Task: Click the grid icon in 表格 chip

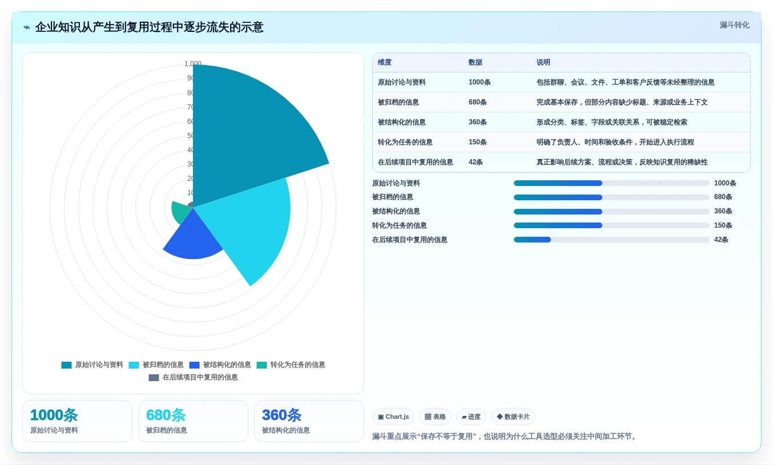Action: [x=428, y=417]
